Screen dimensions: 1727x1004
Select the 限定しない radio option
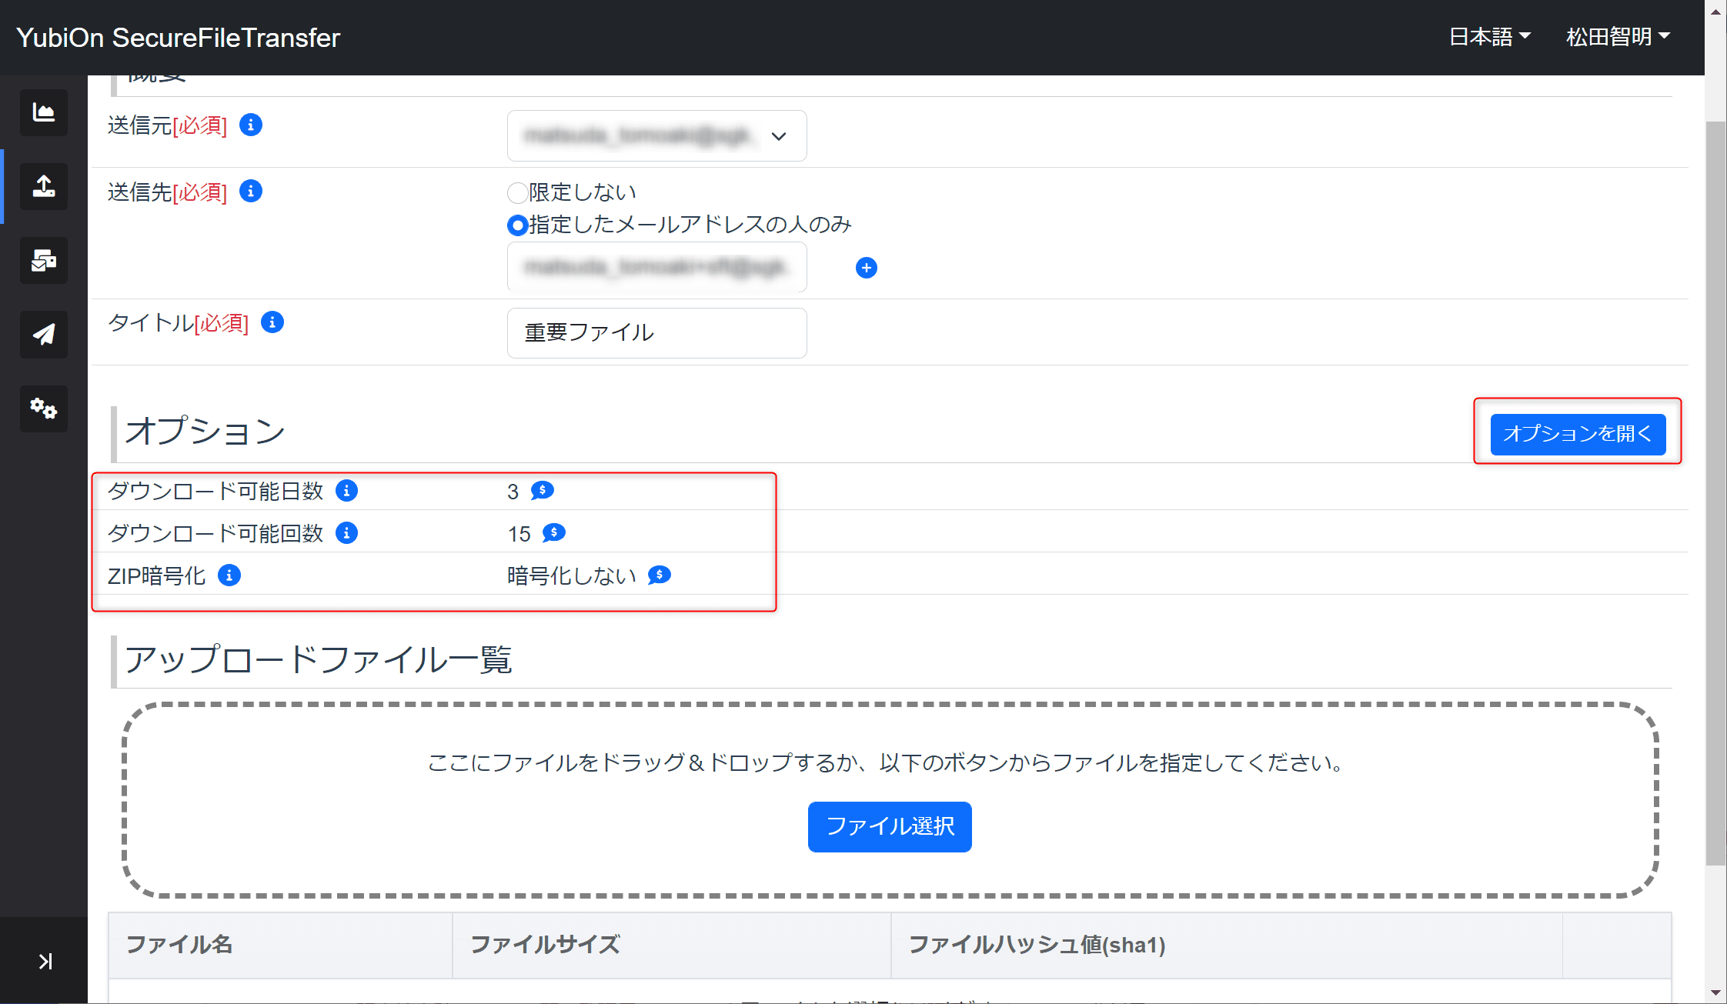pos(517,192)
